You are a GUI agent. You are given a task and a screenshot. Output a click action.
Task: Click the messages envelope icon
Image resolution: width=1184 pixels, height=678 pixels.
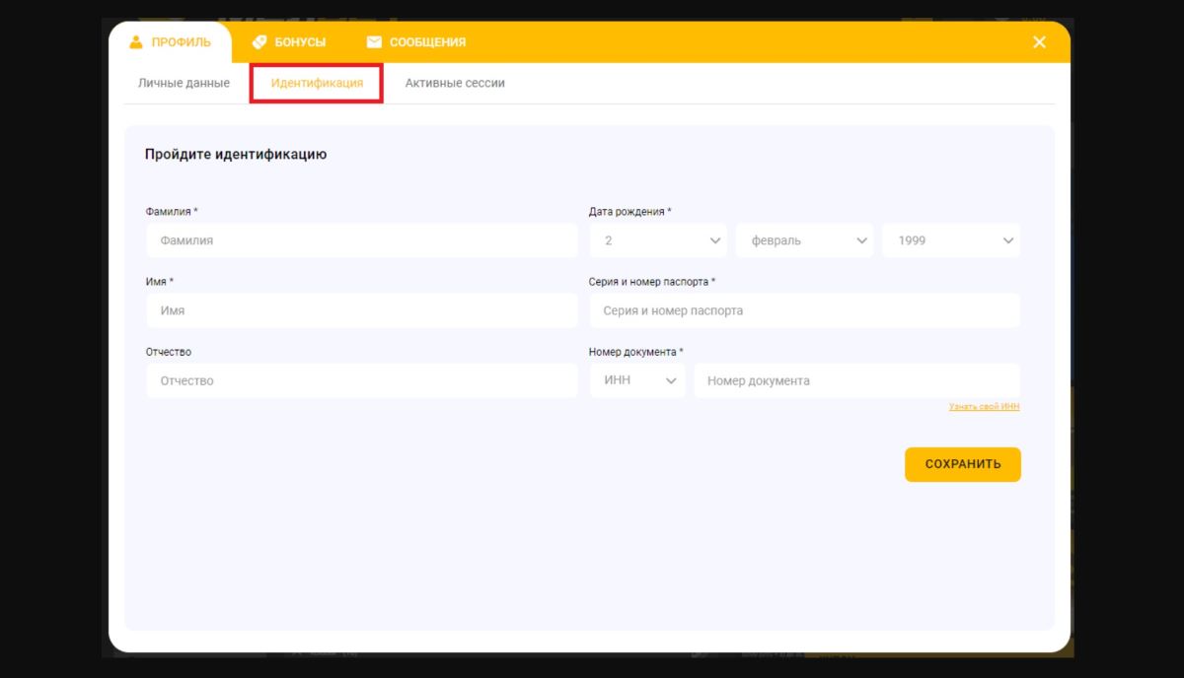(374, 42)
